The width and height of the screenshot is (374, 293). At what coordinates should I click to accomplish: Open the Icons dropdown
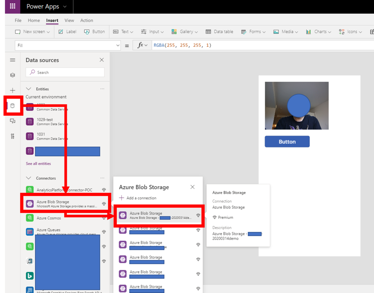(x=351, y=31)
